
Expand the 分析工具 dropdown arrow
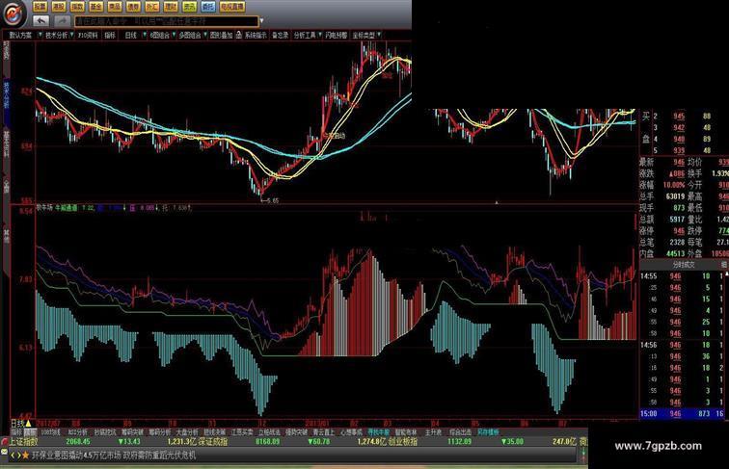pyautogui.click(x=320, y=35)
